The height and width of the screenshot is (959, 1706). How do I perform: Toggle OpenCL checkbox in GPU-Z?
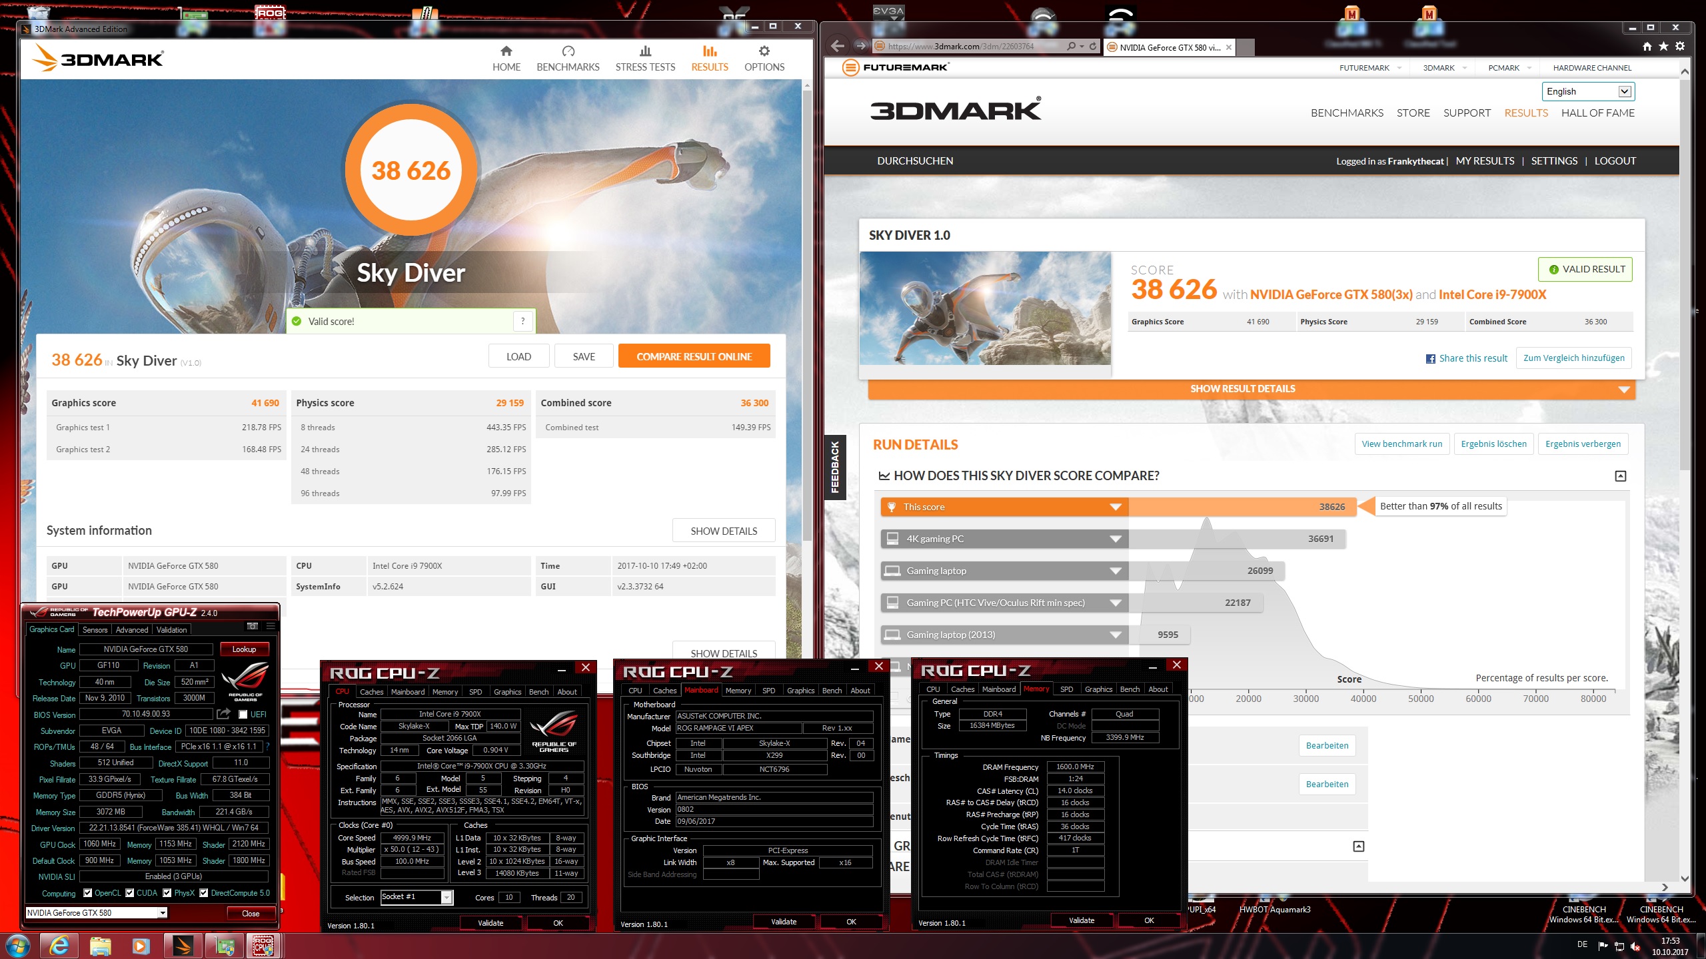click(x=87, y=893)
